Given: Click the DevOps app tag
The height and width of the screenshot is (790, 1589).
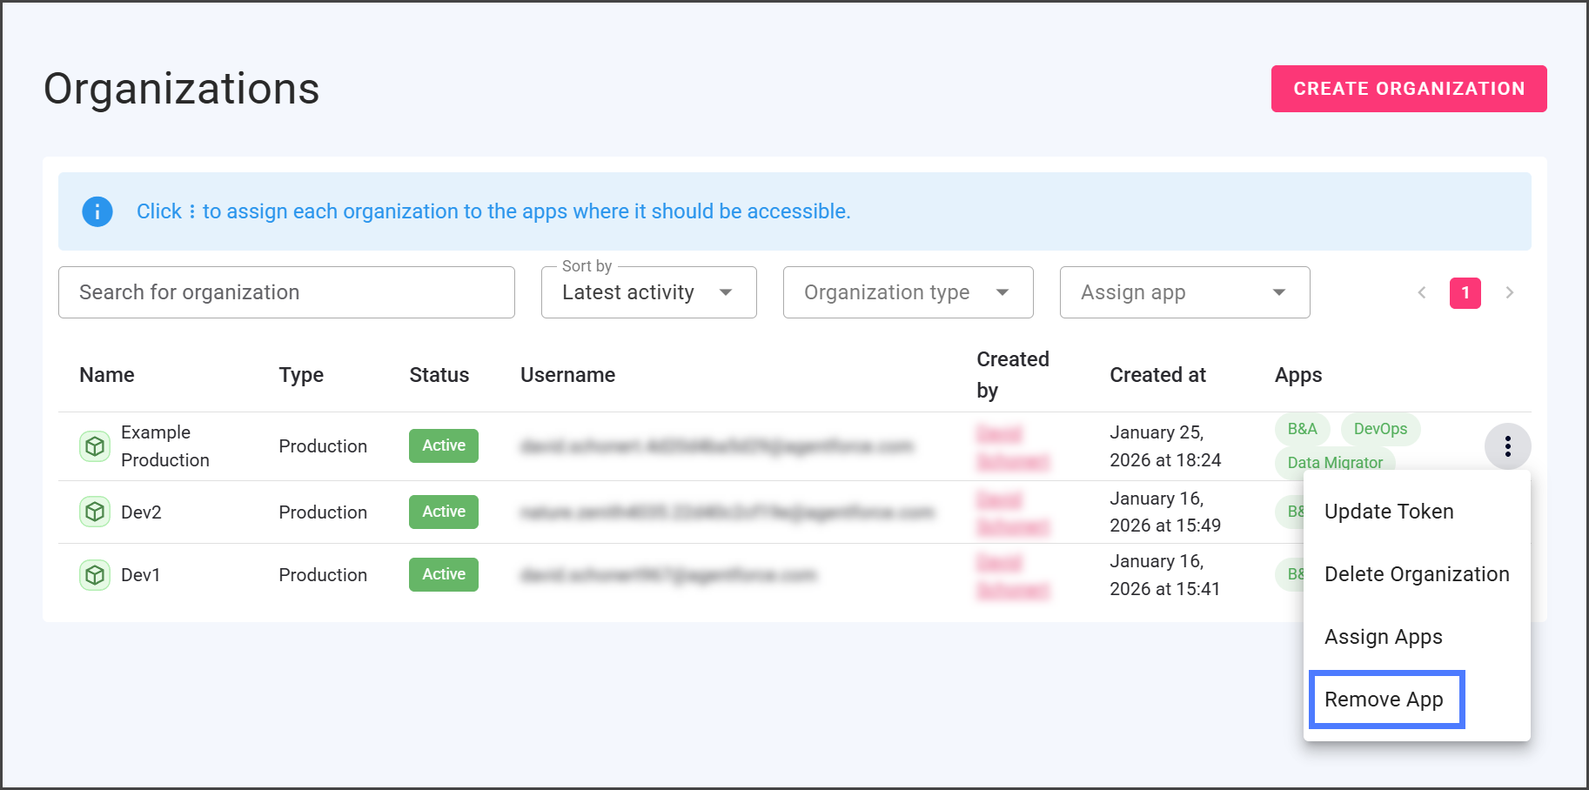Looking at the screenshot, I should [1380, 429].
